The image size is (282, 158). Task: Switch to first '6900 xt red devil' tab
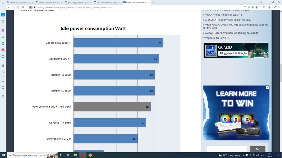point(20,2)
